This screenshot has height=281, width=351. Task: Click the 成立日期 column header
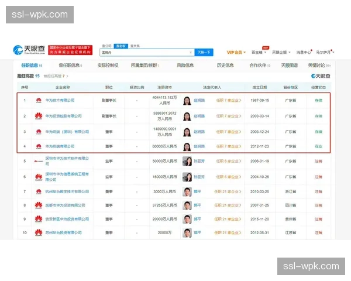[x=260, y=87]
